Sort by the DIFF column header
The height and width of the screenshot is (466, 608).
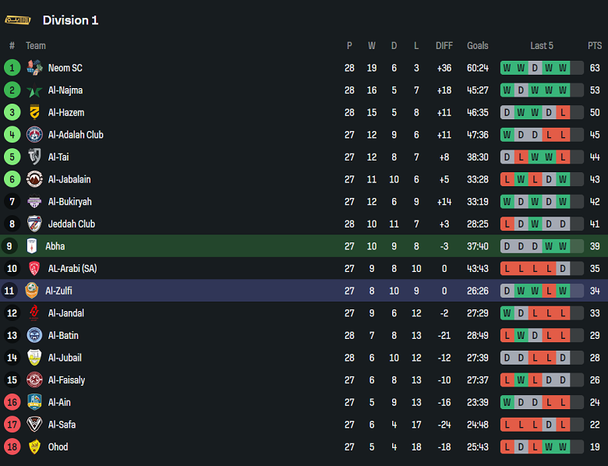click(444, 46)
